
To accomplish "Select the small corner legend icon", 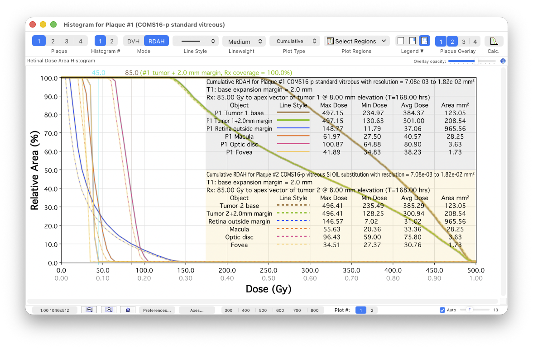I will [412, 41].
